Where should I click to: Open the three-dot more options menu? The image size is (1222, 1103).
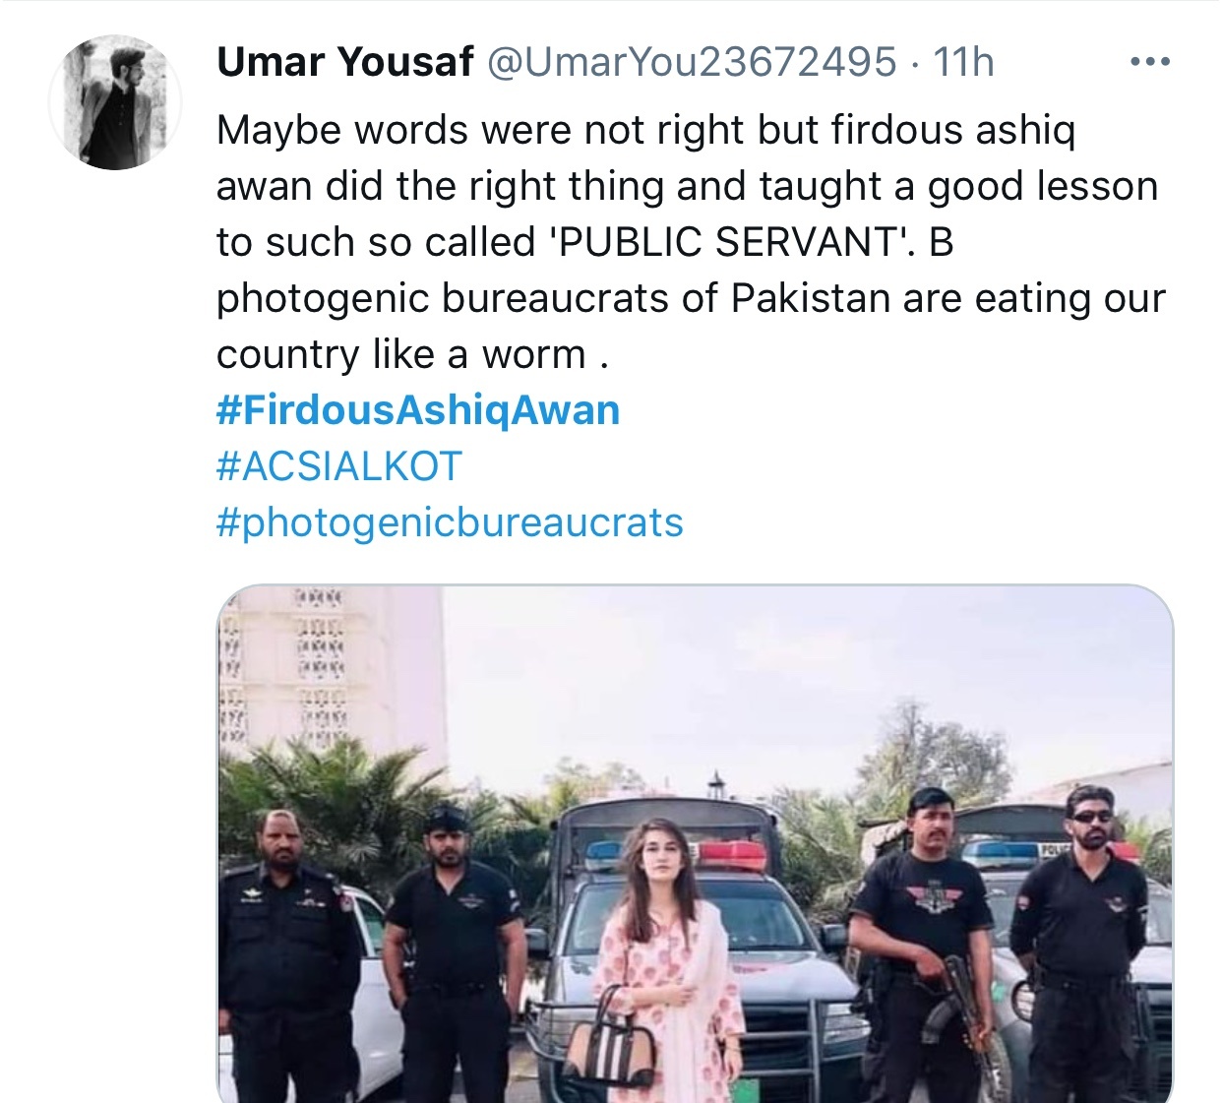[x=1149, y=62]
